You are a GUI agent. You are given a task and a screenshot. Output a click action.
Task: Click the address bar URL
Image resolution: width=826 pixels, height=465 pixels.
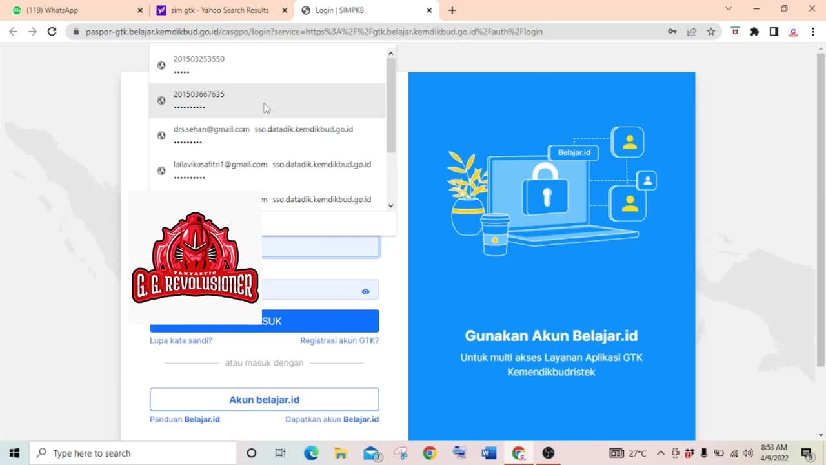click(314, 31)
